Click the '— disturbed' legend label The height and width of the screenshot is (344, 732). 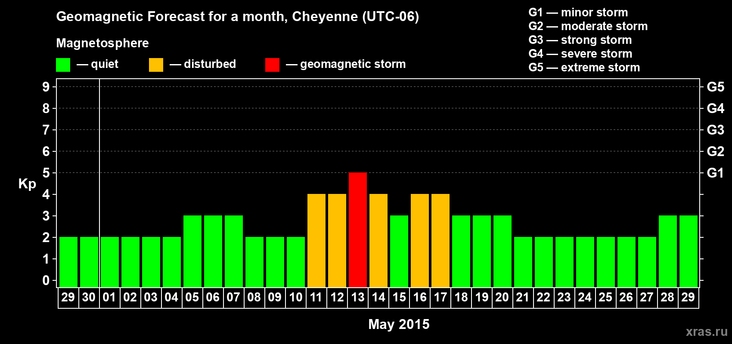tap(203, 64)
